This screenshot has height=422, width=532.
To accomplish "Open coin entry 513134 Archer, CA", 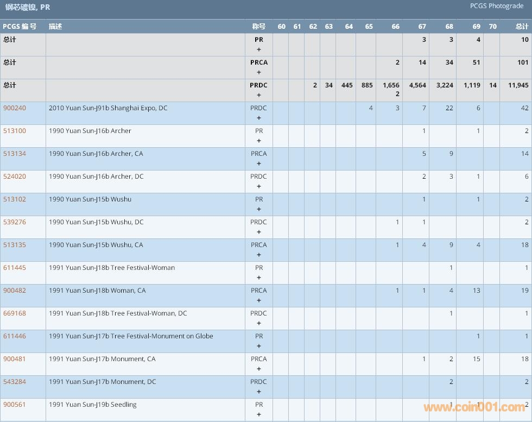I will [14, 154].
